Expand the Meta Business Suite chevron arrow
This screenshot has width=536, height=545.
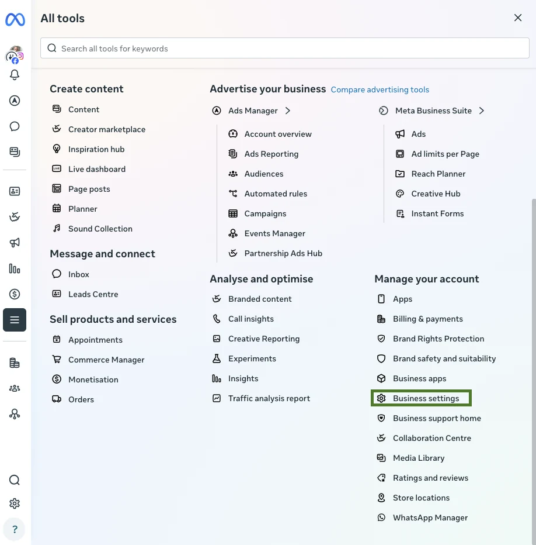(x=482, y=111)
